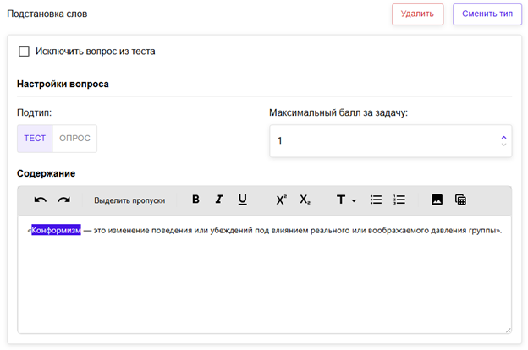Image resolution: width=528 pixels, height=350 pixels.
Task: Grab the editor resize handle corner
Action: pos(509,331)
